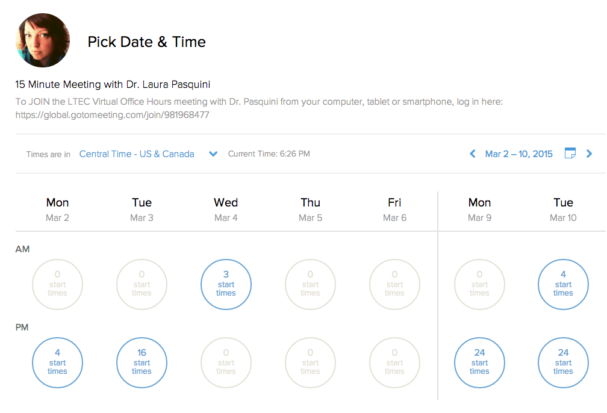The width and height of the screenshot is (607, 413).
Task: Click Dr. Pasquini's profile photo
Action: click(43, 40)
